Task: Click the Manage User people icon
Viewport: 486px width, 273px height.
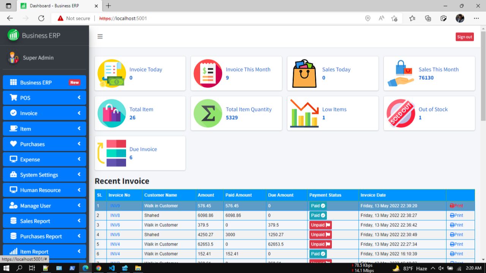Action: [13, 206]
